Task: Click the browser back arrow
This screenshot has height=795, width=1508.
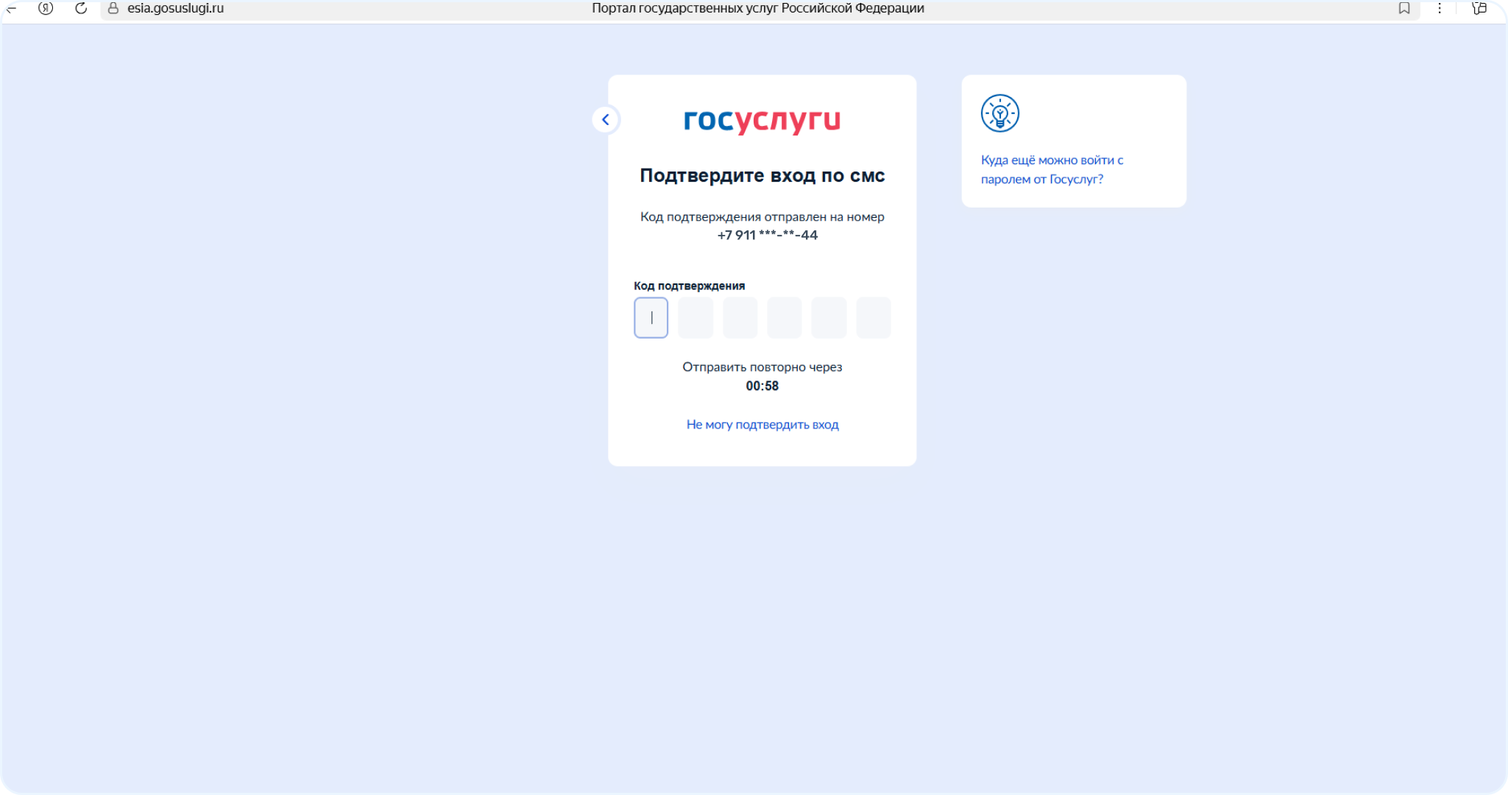Action: tap(10, 8)
